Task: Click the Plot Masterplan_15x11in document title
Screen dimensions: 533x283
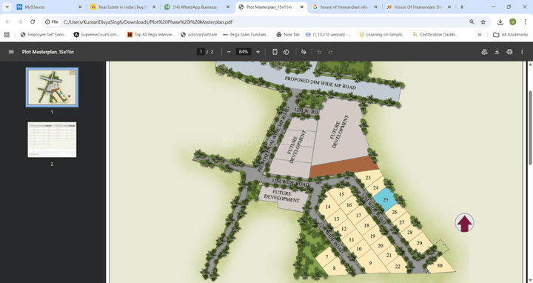Action: point(48,52)
